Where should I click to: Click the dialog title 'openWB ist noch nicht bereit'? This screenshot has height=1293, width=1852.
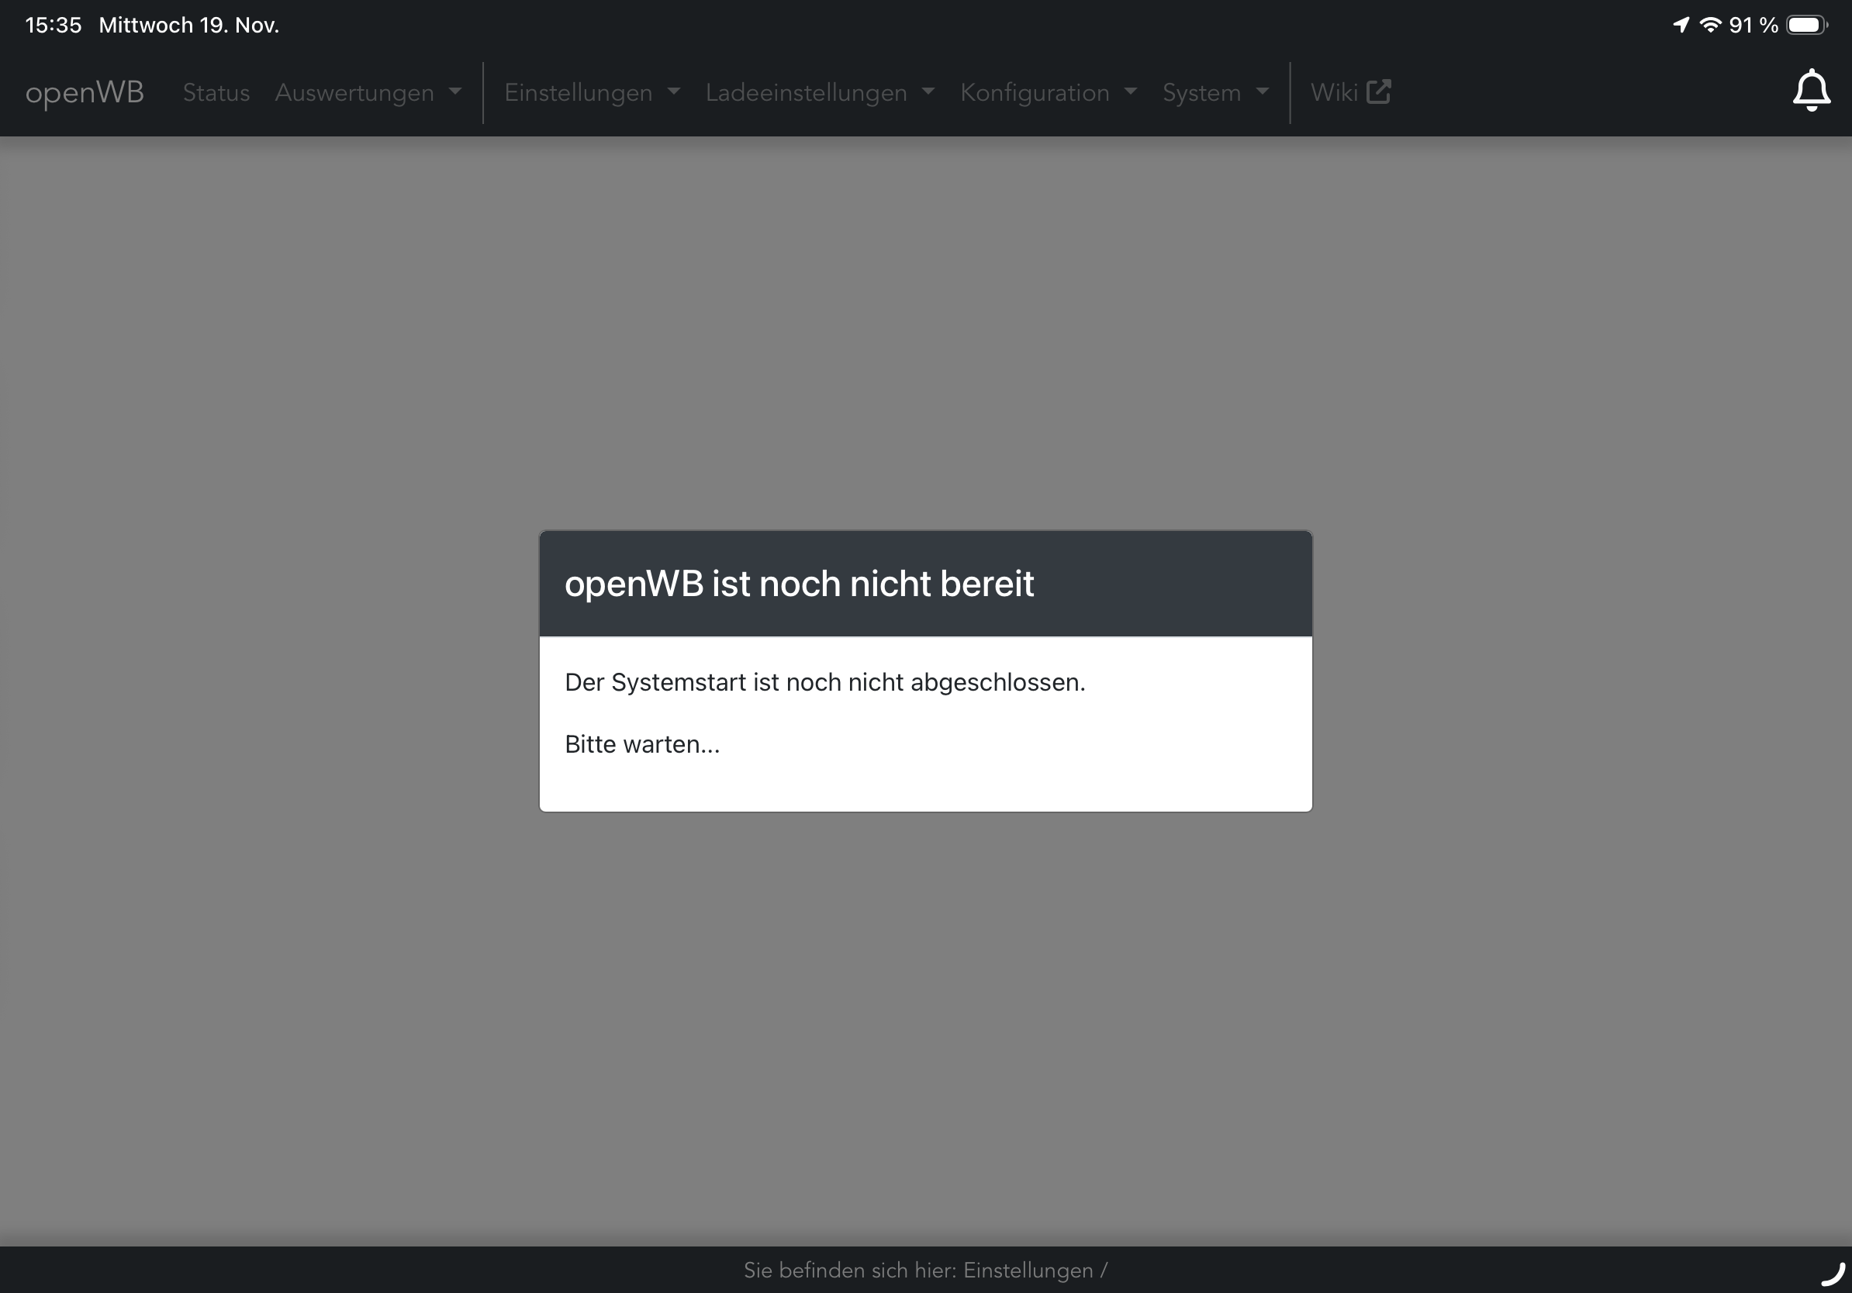click(799, 584)
